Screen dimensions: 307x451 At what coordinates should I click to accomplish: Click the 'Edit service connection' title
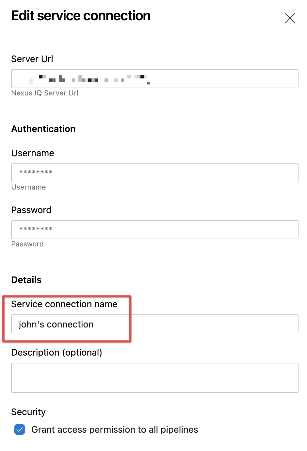[81, 16]
